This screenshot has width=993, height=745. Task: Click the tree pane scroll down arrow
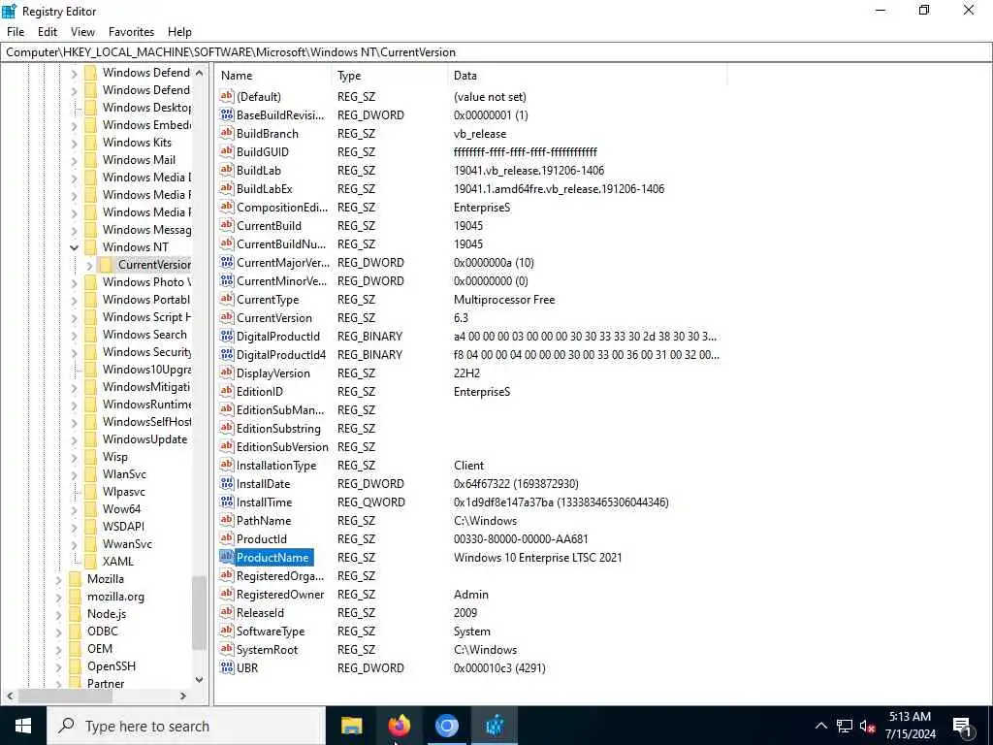(x=200, y=680)
